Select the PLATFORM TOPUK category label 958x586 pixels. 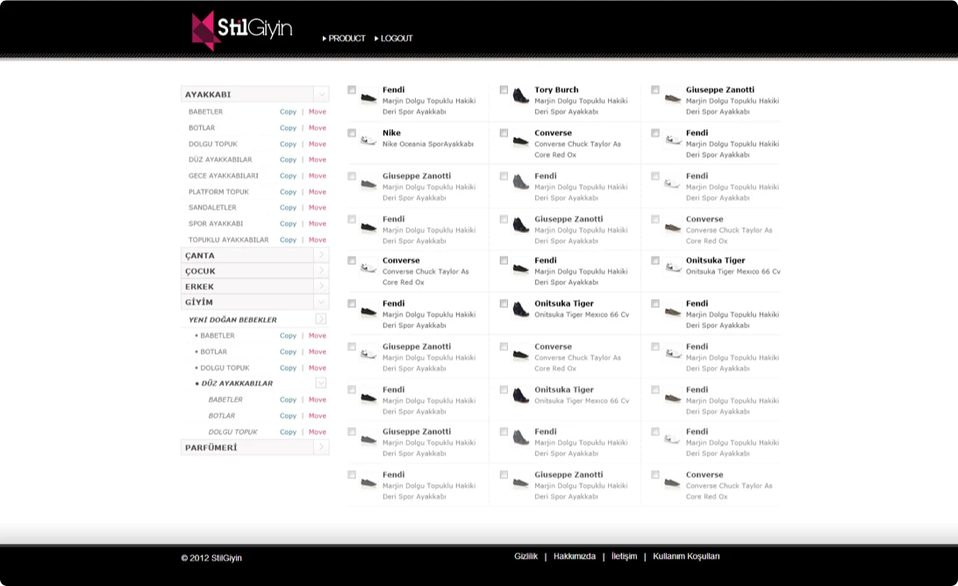point(218,192)
